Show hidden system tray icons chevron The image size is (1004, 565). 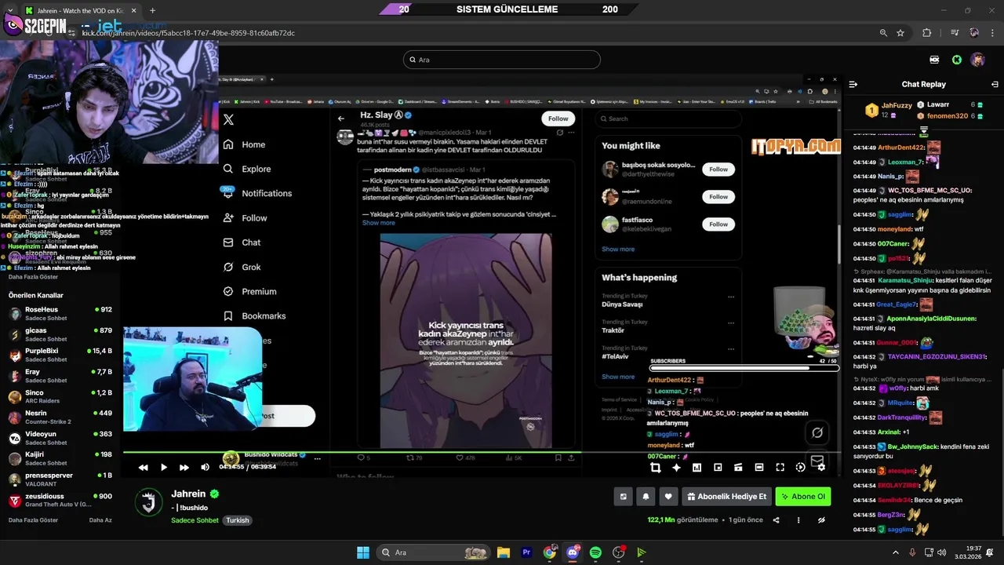click(896, 552)
